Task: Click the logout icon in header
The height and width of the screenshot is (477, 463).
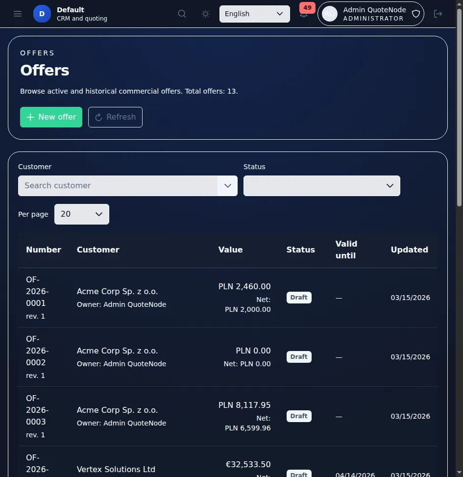Action: (438, 14)
